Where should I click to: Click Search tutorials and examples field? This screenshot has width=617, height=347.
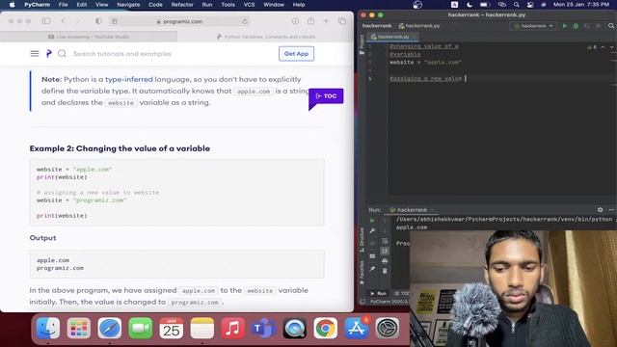coord(122,54)
